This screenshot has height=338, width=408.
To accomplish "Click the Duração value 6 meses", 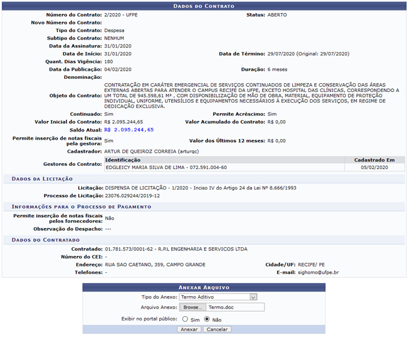I will coord(278,69).
